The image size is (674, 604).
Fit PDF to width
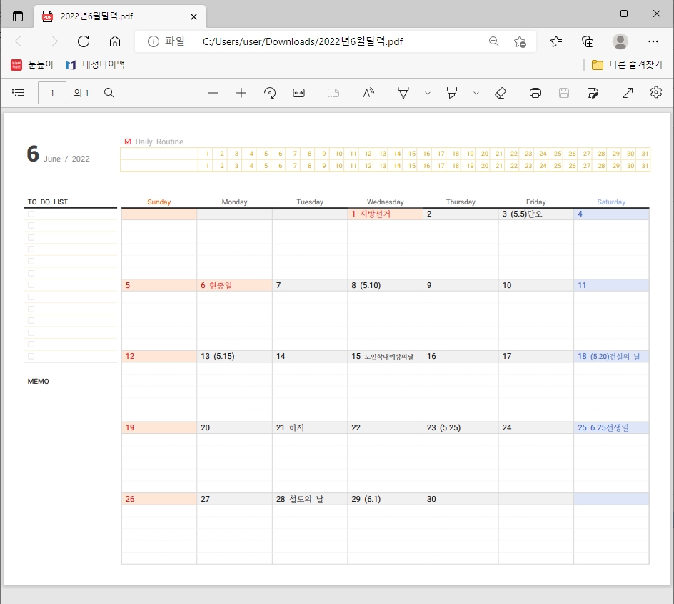[298, 93]
